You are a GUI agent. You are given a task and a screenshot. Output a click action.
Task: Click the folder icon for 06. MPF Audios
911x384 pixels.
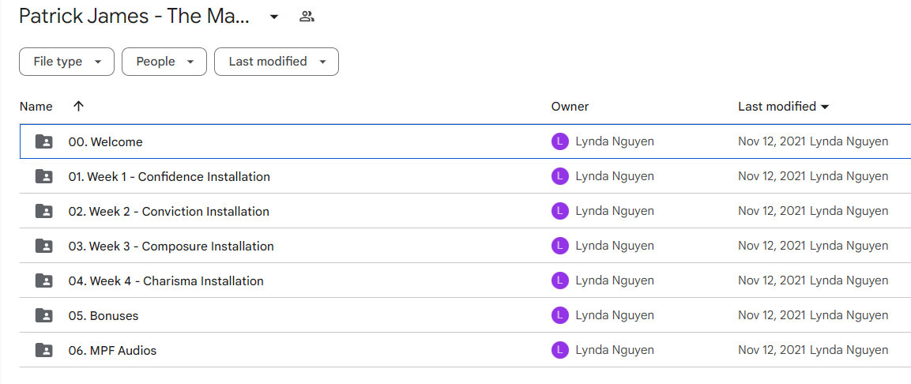click(x=43, y=350)
